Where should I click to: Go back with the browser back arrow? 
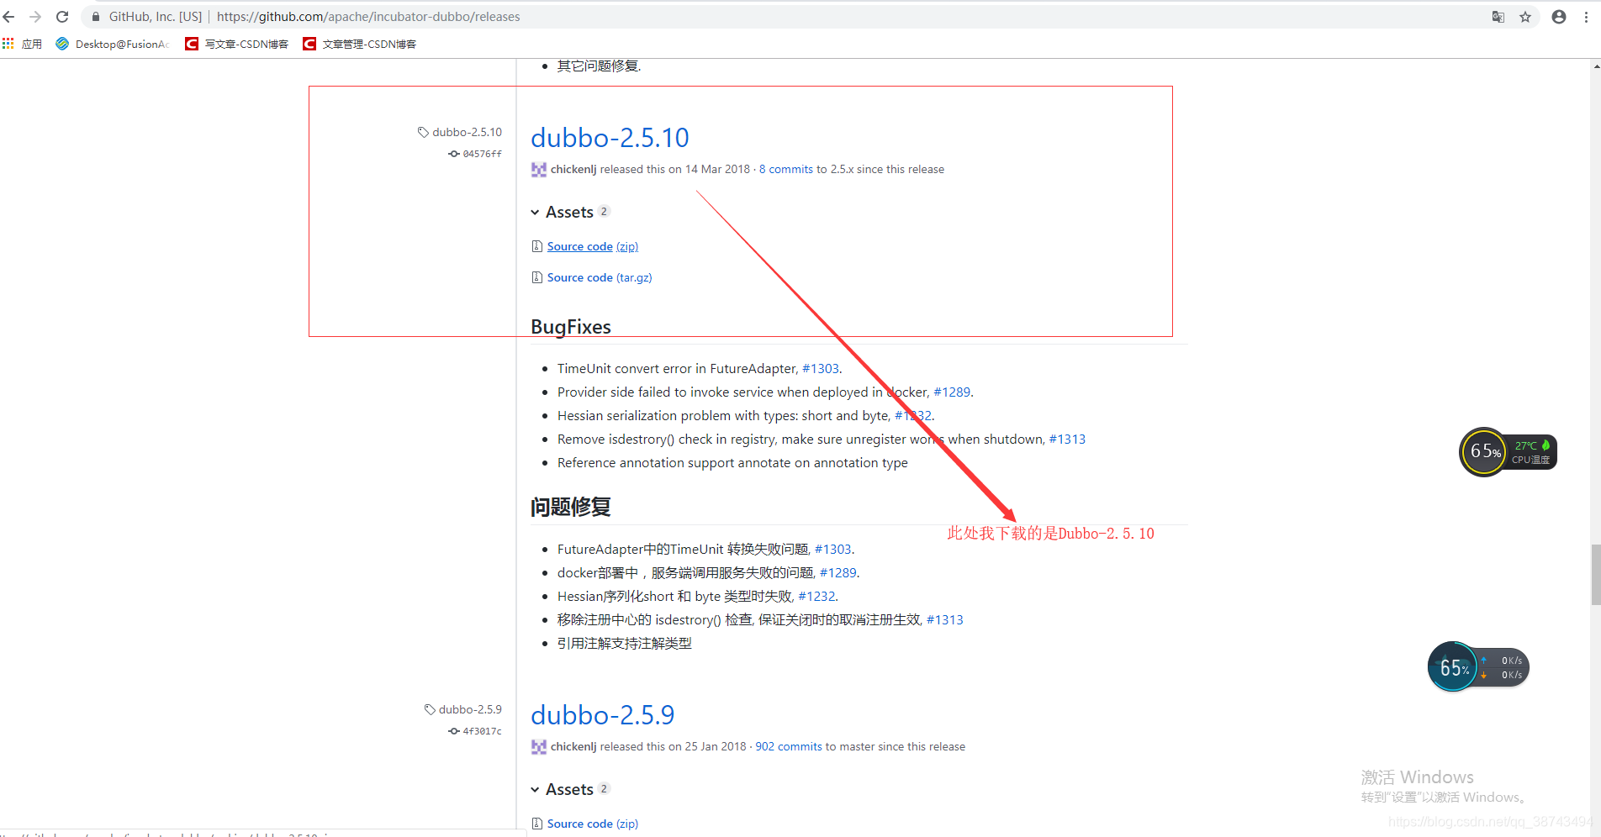pos(9,17)
